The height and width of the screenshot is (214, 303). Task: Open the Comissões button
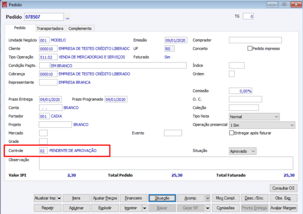pos(226,208)
